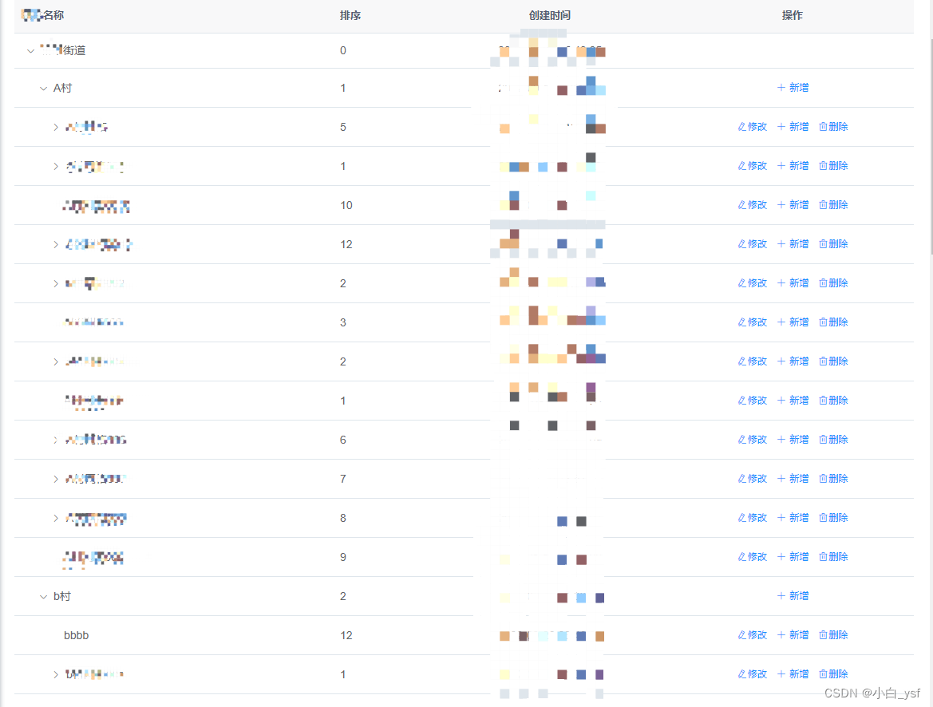Collapse the A村 tree node
This screenshot has height=707, width=933.
pos(43,89)
